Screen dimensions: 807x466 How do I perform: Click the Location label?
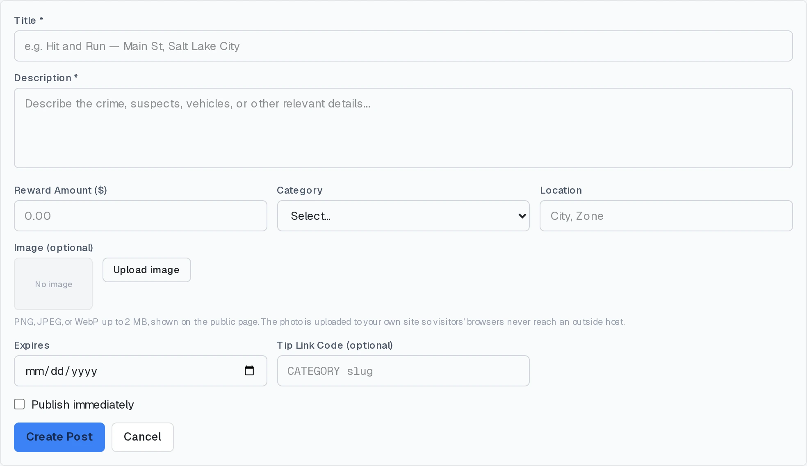point(561,190)
